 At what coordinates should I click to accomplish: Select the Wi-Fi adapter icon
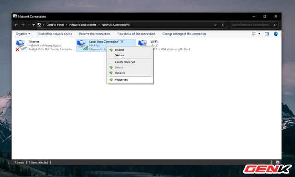pyautogui.click(x=142, y=43)
